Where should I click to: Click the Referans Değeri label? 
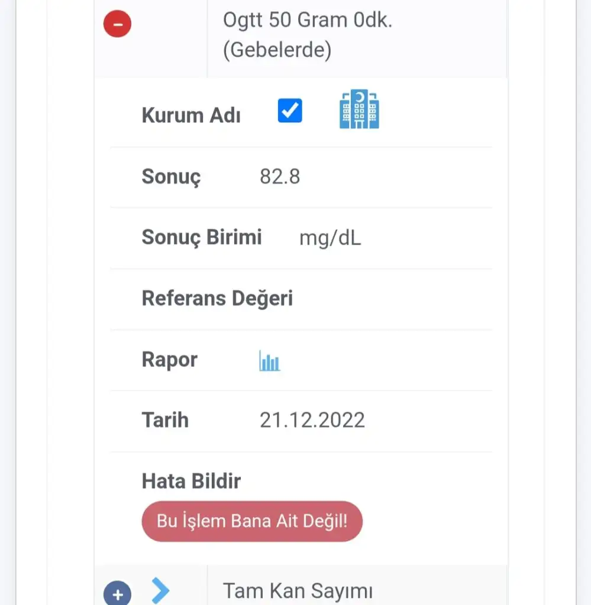pyautogui.click(x=217, y=298)
